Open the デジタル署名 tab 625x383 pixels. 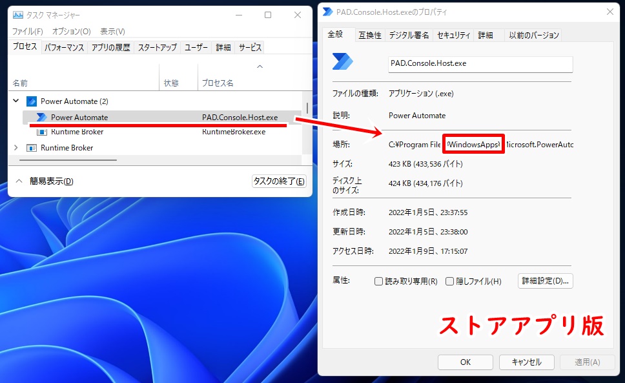[409, 36]
